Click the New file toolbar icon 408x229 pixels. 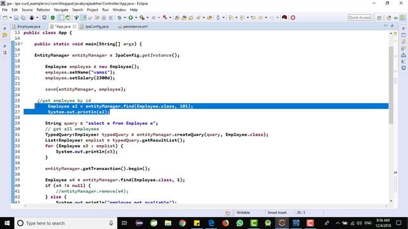(5, 18)
